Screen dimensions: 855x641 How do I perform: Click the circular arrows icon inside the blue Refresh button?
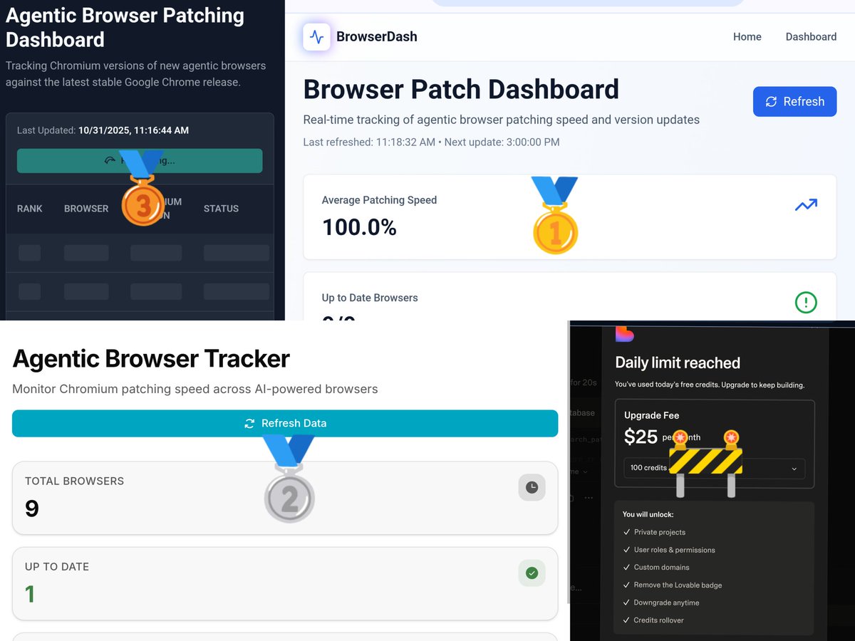click(771, 102)
